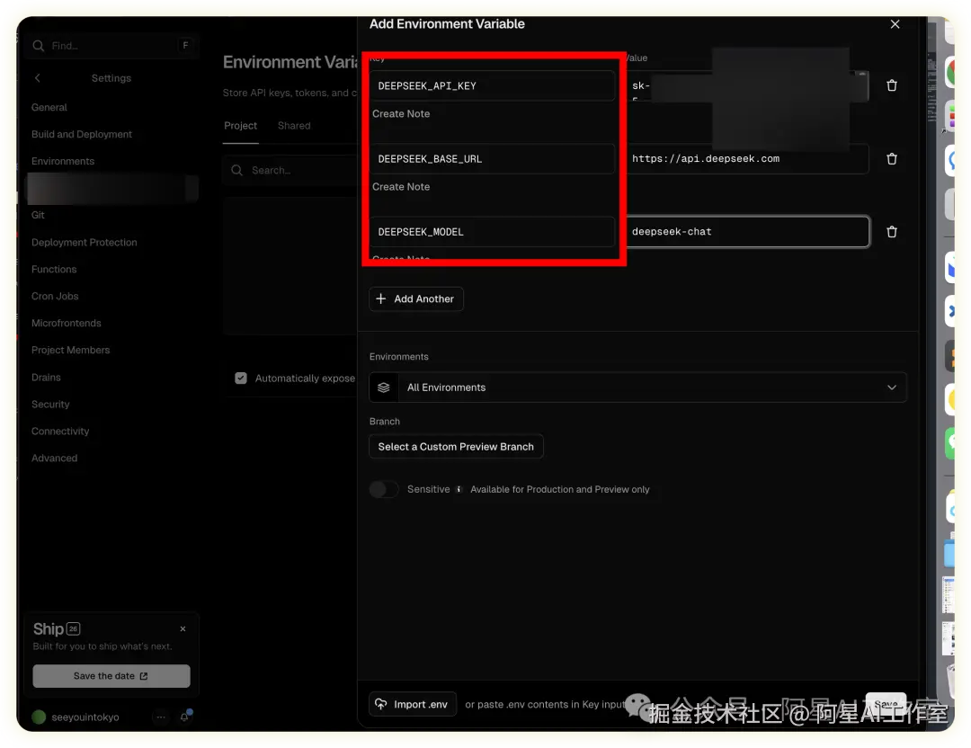The width and height of the screenshot is (971, 748).
Task: Click Create Note under DEEPSEEK_API_KEY
Action: pyautogui.click(x=401, y=114)
